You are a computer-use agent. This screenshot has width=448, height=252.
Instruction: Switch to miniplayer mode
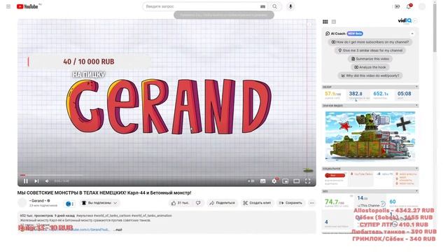tap(286, 181)
